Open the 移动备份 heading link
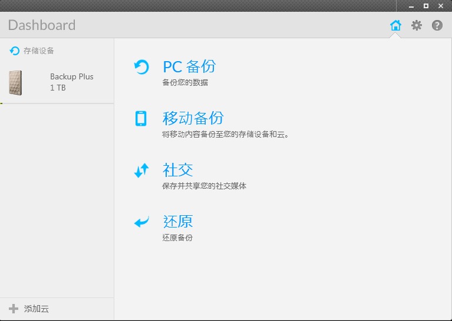Screen dimensions: 452x321 (x=193, y=118)
